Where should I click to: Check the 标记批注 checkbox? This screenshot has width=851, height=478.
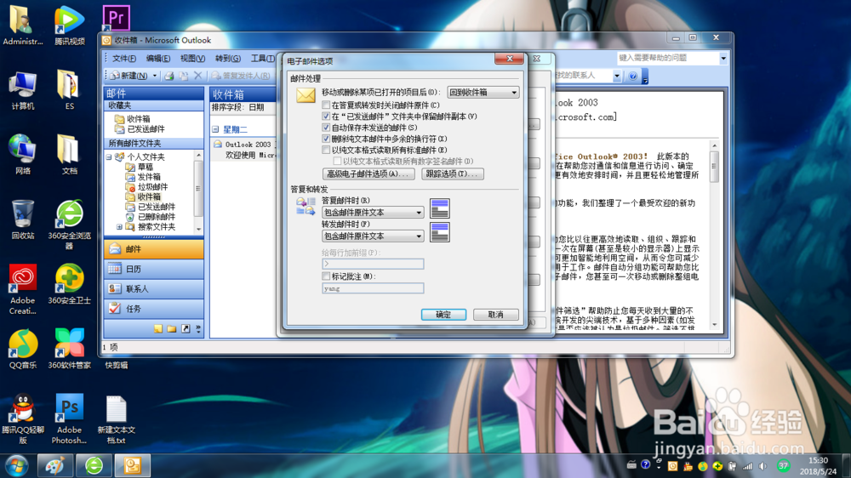326,276
